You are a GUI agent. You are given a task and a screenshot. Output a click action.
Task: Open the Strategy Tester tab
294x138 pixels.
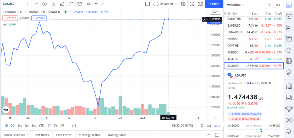90,135
